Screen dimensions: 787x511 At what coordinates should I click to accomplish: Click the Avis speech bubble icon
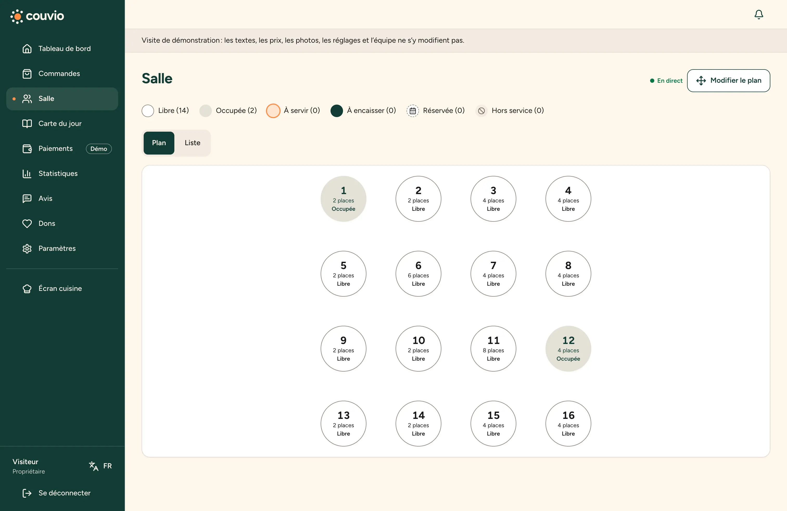(27, 199)
